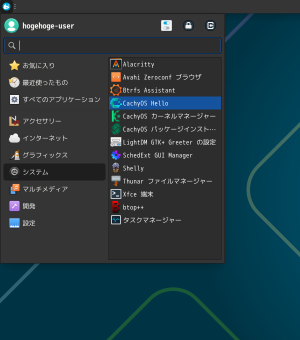Viewport: 300px width, 340px height.
Task: Open the highlighted CachyOS Hello label
Action: click(x=145, y=103)
